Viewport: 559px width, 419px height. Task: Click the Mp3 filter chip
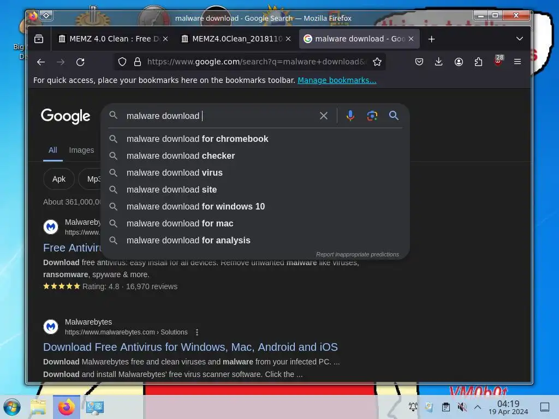(90, 179)
